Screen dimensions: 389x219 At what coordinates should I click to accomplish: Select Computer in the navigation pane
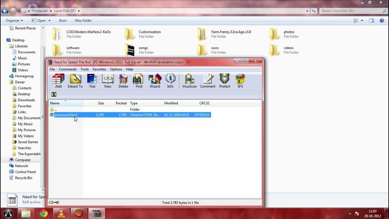coord(20,160)
